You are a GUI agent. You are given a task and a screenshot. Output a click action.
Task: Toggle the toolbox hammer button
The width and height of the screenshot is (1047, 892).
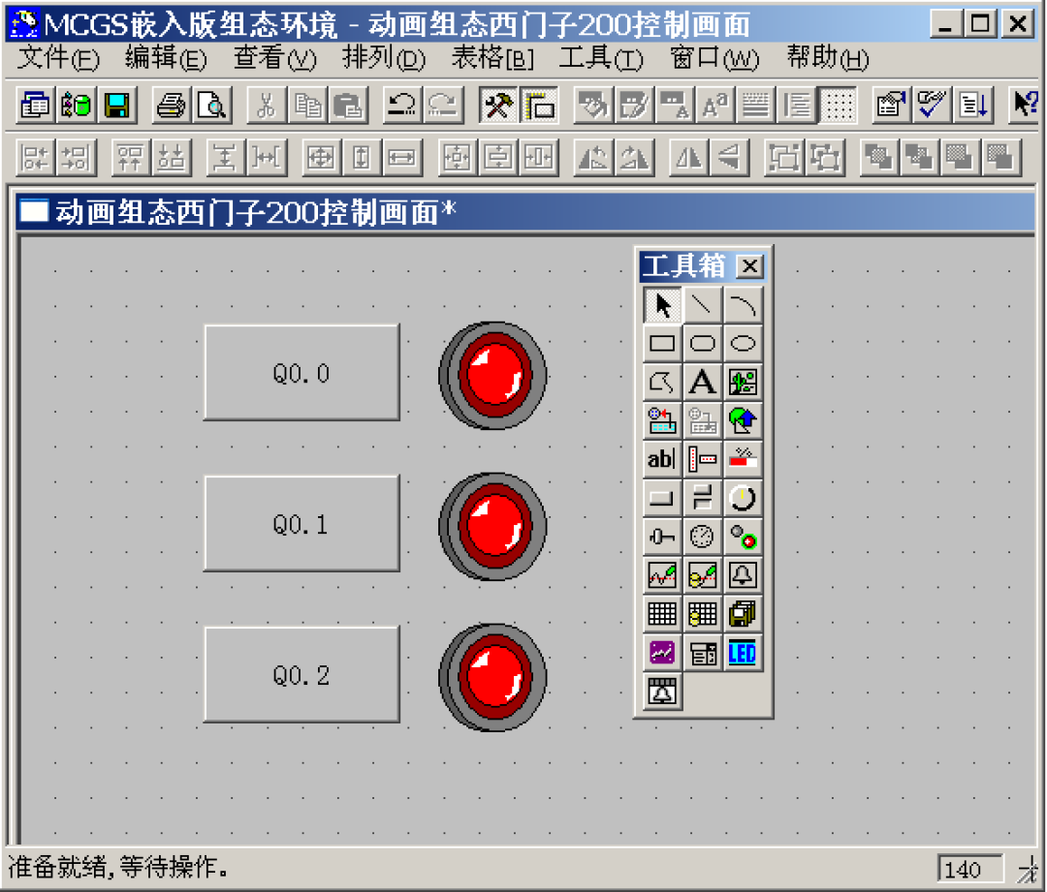[497, 105]
